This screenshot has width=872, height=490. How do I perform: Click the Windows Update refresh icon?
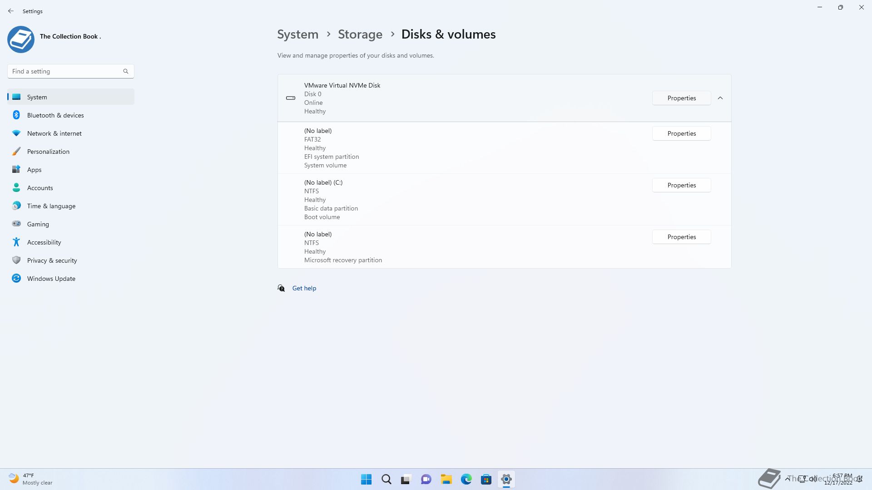(16, 278)
